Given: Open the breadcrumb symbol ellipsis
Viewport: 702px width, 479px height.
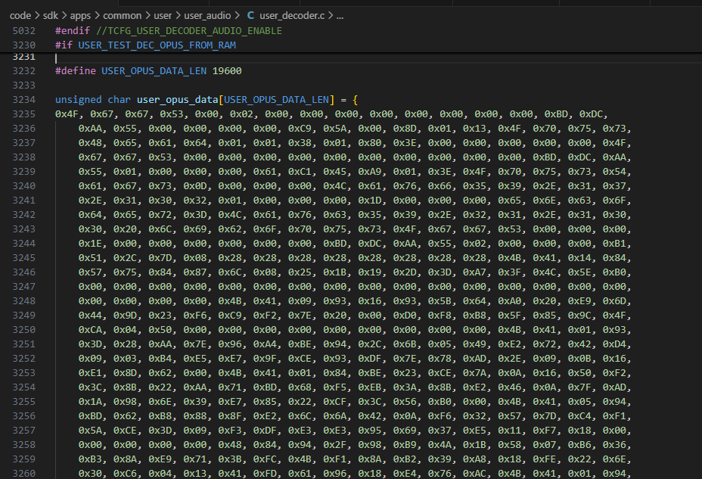Looking at the screenshot, I should pyautogui.click(x=340, y=16).
